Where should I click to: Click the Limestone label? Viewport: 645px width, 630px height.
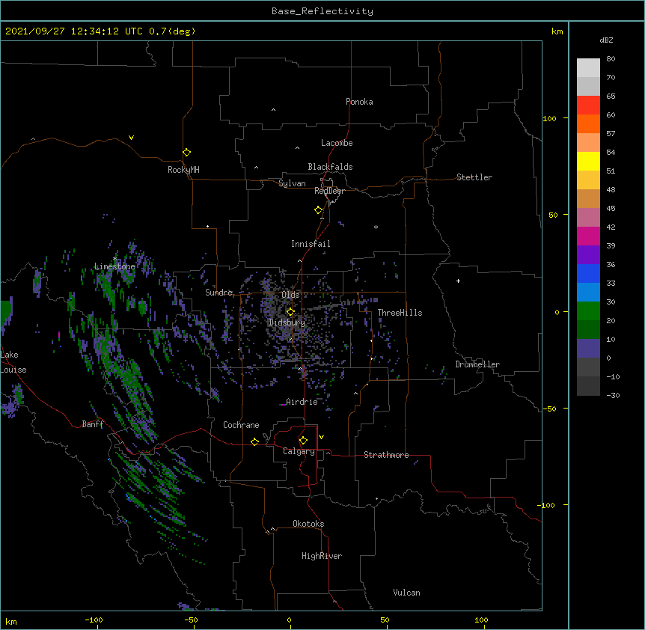pyautogui.click(x=114, y=266)
